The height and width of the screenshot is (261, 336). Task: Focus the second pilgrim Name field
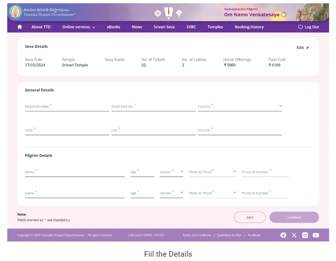click(x=75, y=193)
